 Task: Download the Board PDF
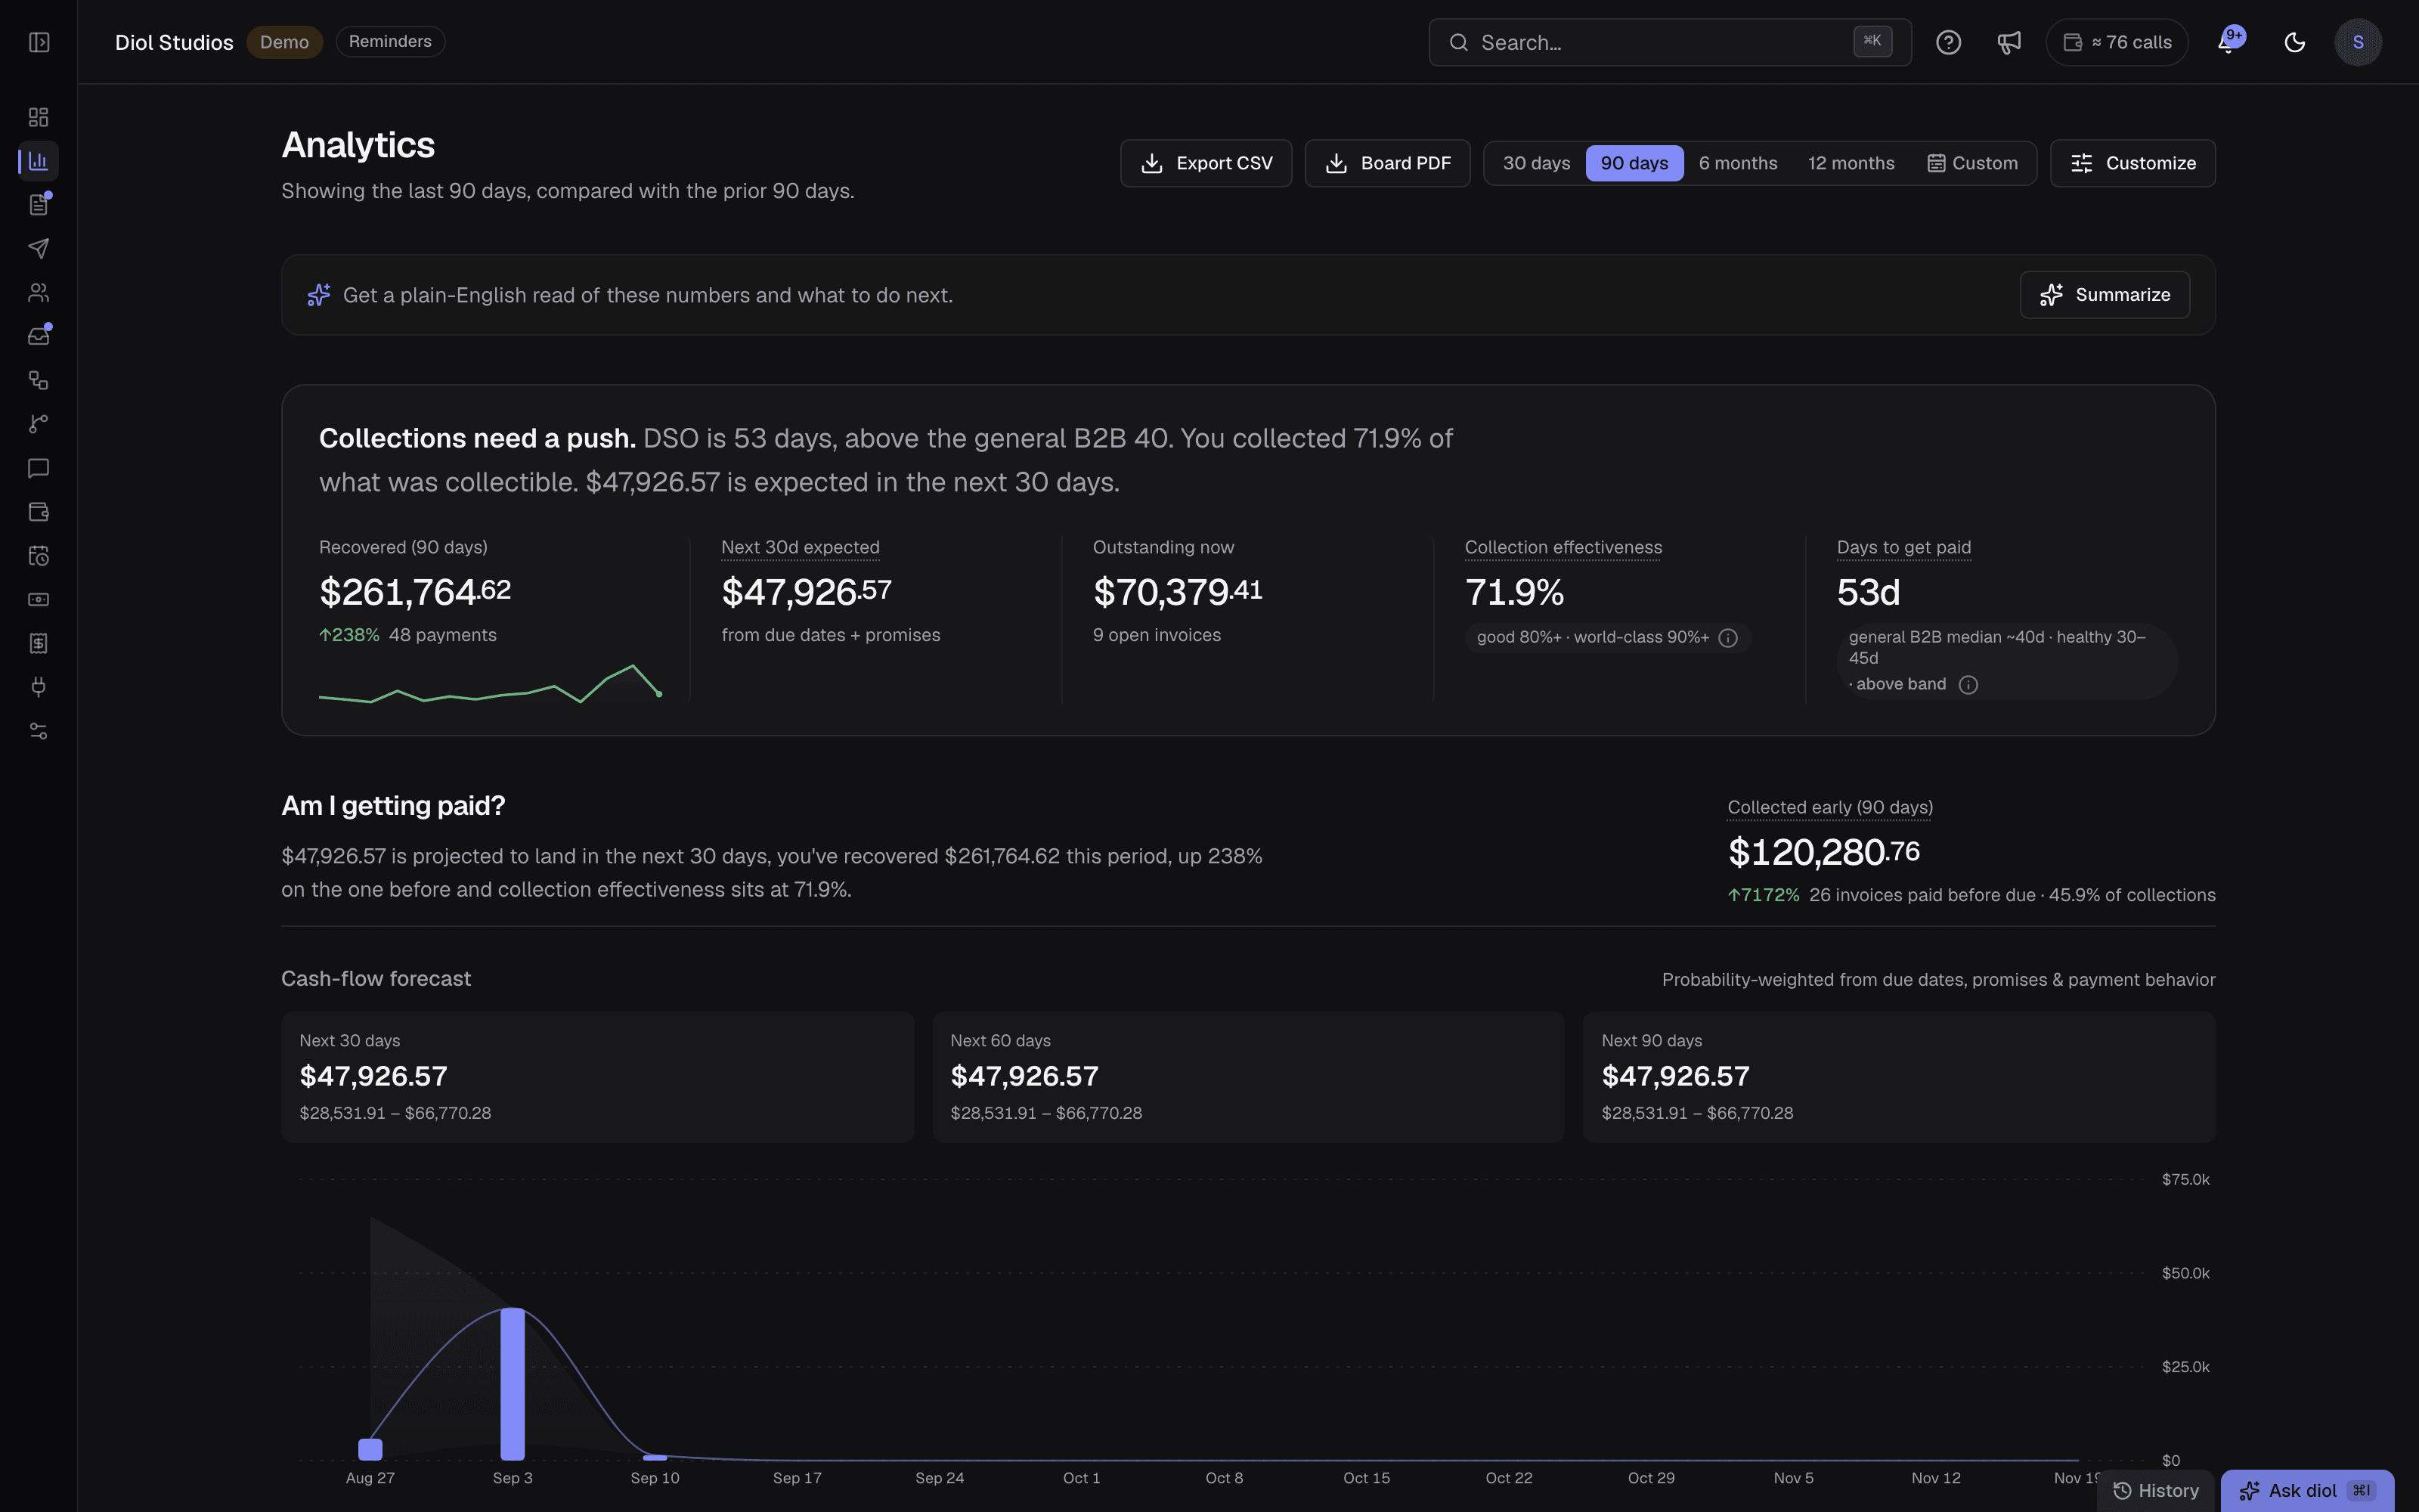point(1387,163)
